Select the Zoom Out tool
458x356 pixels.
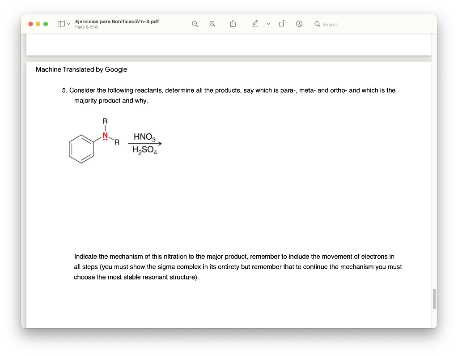(195, 24)
